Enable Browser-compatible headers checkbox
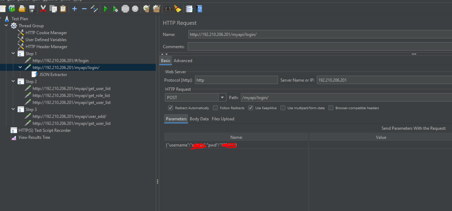The width and height of the screenshot is (452, 211). (331, 108)
